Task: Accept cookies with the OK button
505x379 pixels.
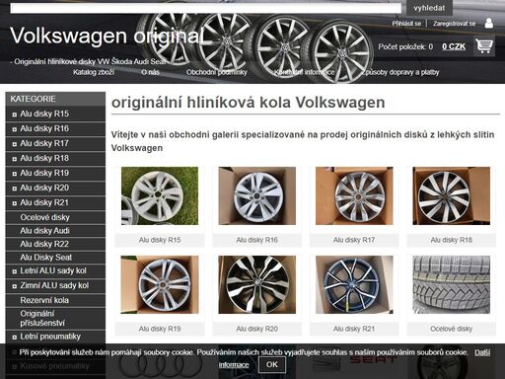Action: point(272,364)
